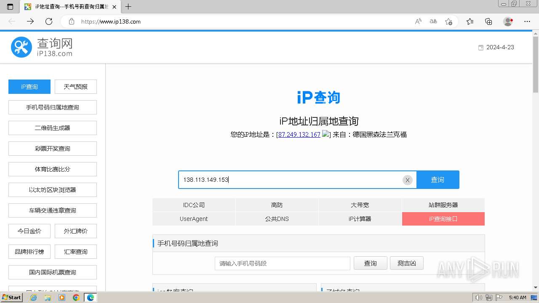Click 查询 button for phone number lookup
This screenshot has height=303, width=539.
(x=371, y=263)
